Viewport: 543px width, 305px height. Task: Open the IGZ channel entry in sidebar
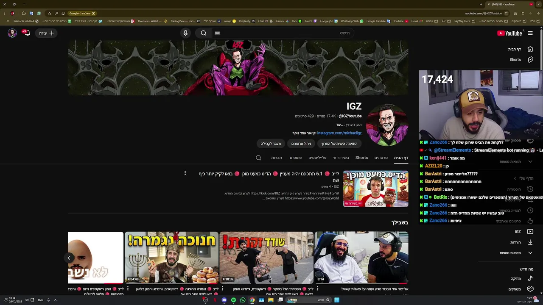coord(523,232)
